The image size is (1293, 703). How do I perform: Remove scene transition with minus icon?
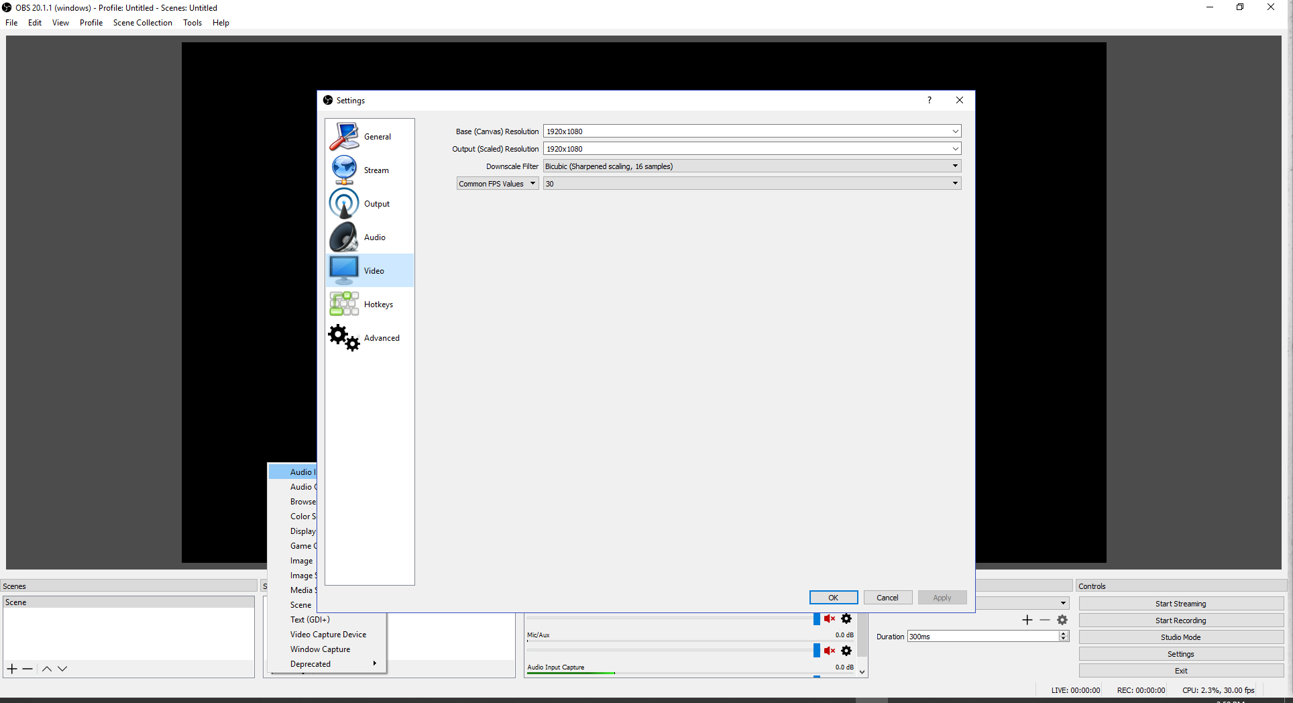point(1045,620)
